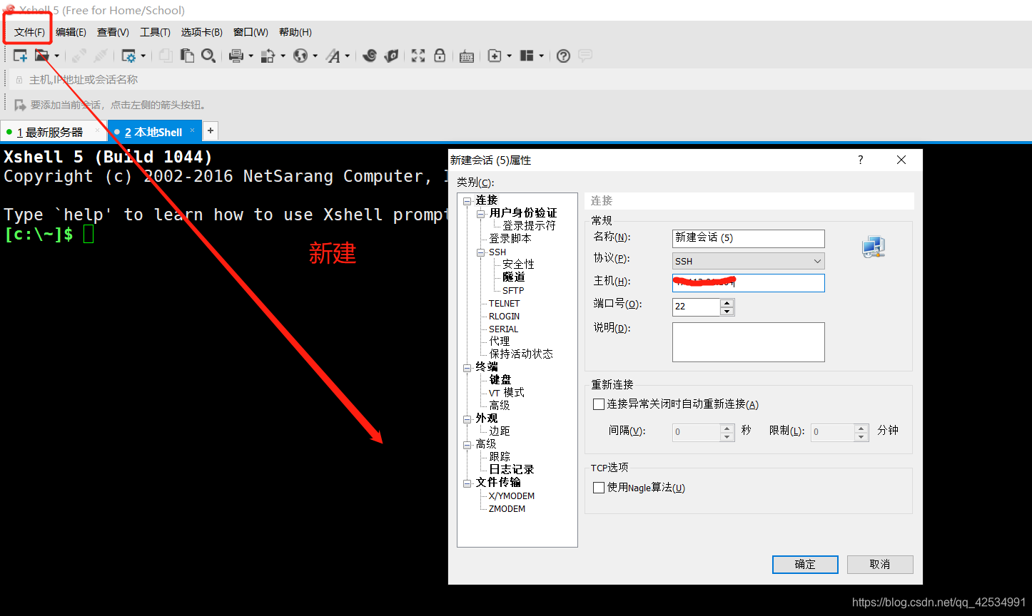Click the 说明 description text area
Viewport: 1032px width, 616px height.
[749, 342]
